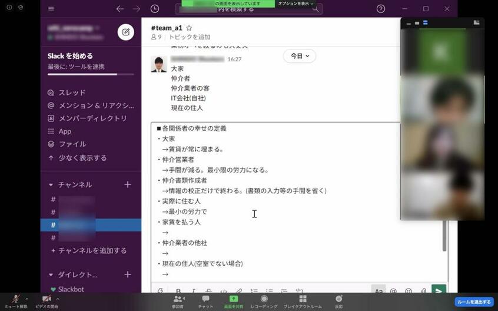498x311 pixels.
Task: Insert a link in composer
Action: click(x=239, y=290)
